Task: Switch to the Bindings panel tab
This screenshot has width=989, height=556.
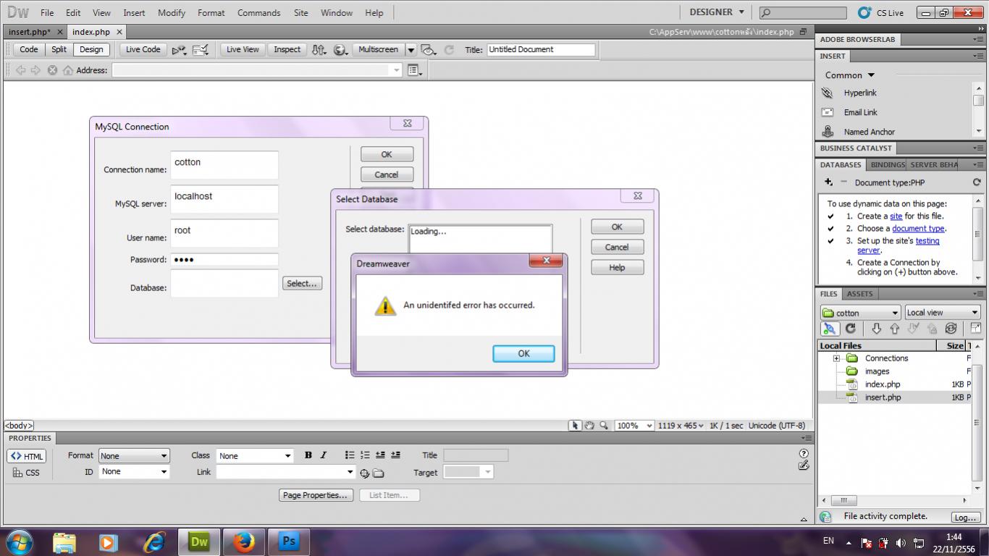Action: [x=888, y=165]
